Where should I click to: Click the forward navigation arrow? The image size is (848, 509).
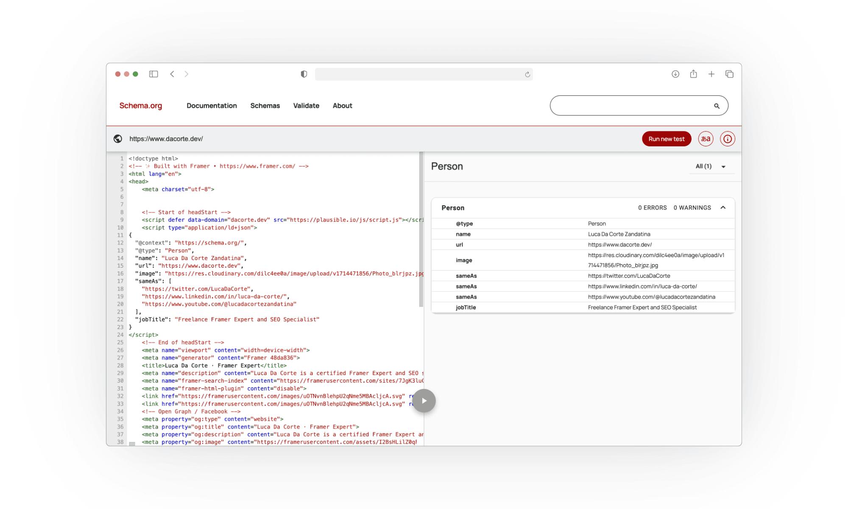point(187,74)
